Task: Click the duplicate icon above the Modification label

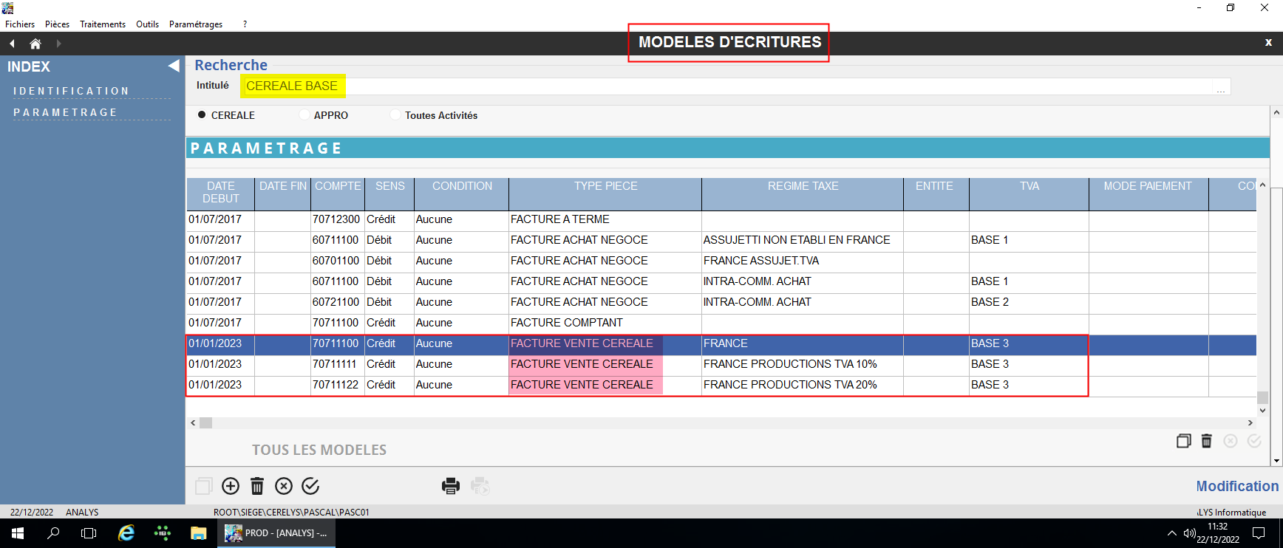Action: click(x=1183, y=441)
